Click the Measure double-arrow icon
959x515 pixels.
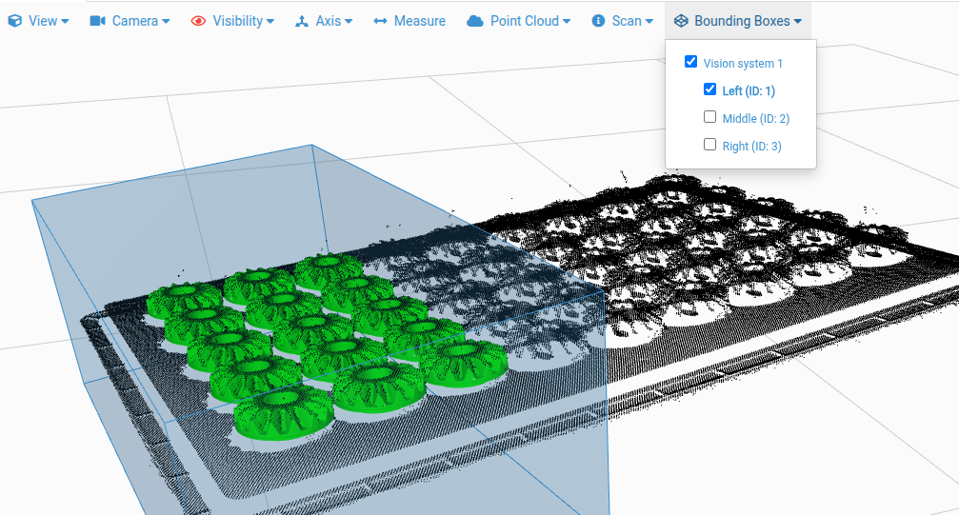[x=380, y=21]
